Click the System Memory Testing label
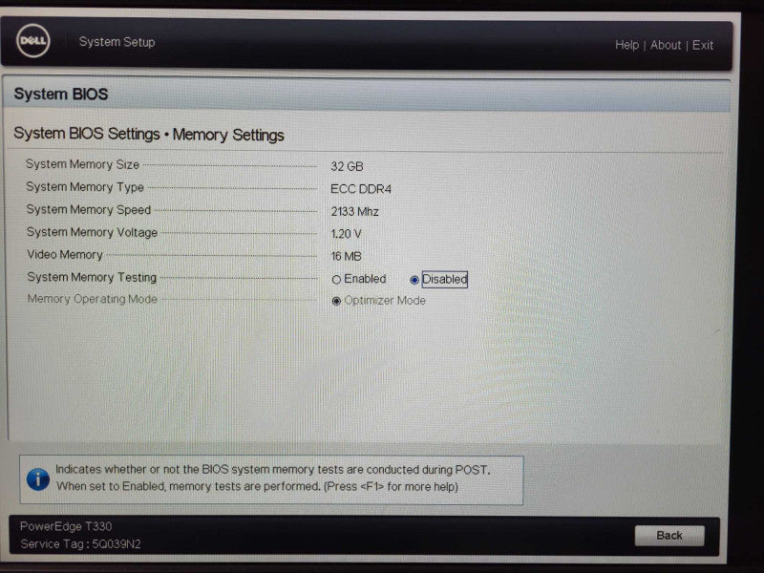 pos(92,277)
